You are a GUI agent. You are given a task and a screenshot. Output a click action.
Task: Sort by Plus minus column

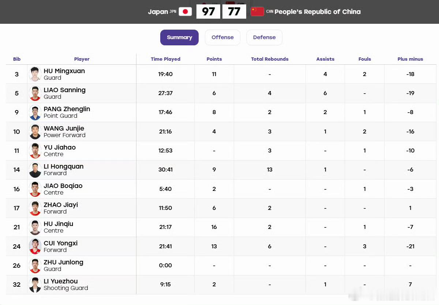[x=410, y=59]
